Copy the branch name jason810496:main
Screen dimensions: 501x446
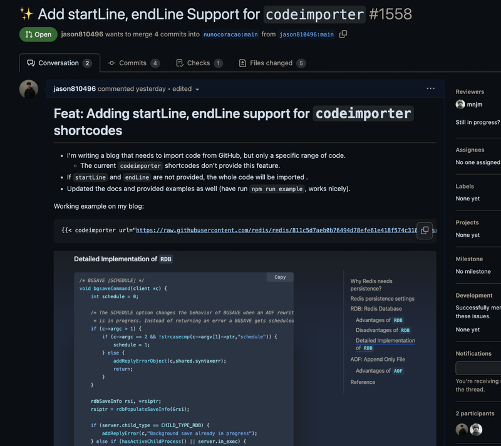[342, 34]
